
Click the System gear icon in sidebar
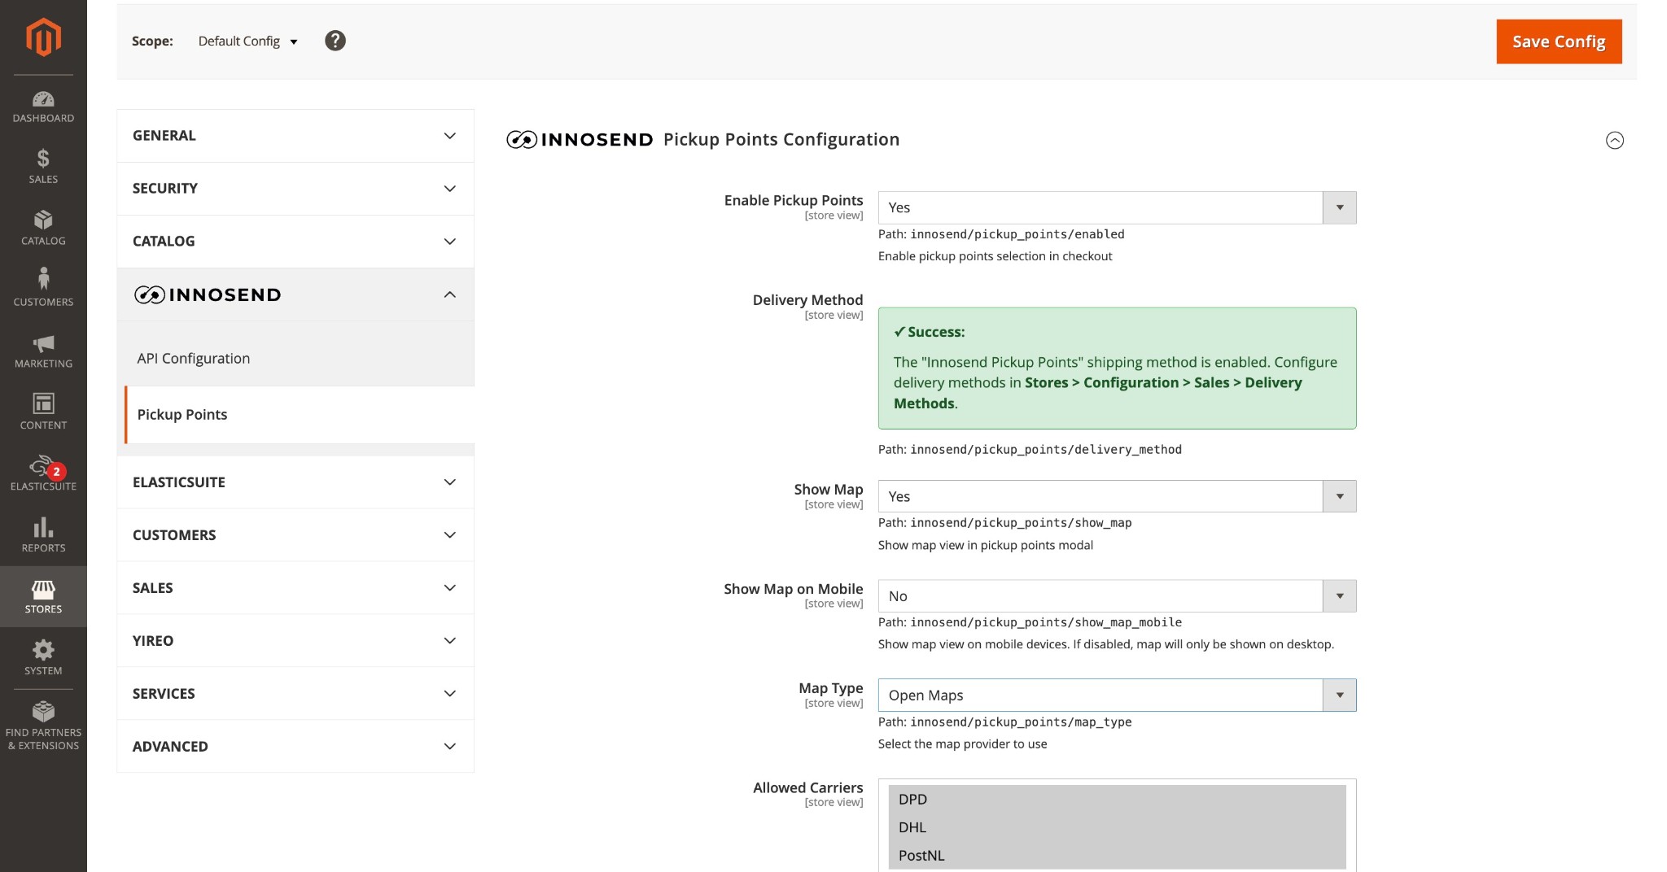[43, 656]
